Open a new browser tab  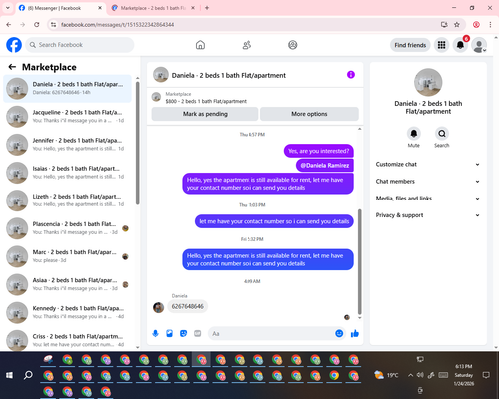point(207,8)
